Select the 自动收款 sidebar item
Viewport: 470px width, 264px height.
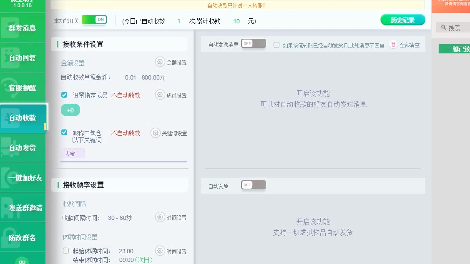pos(23,118)
